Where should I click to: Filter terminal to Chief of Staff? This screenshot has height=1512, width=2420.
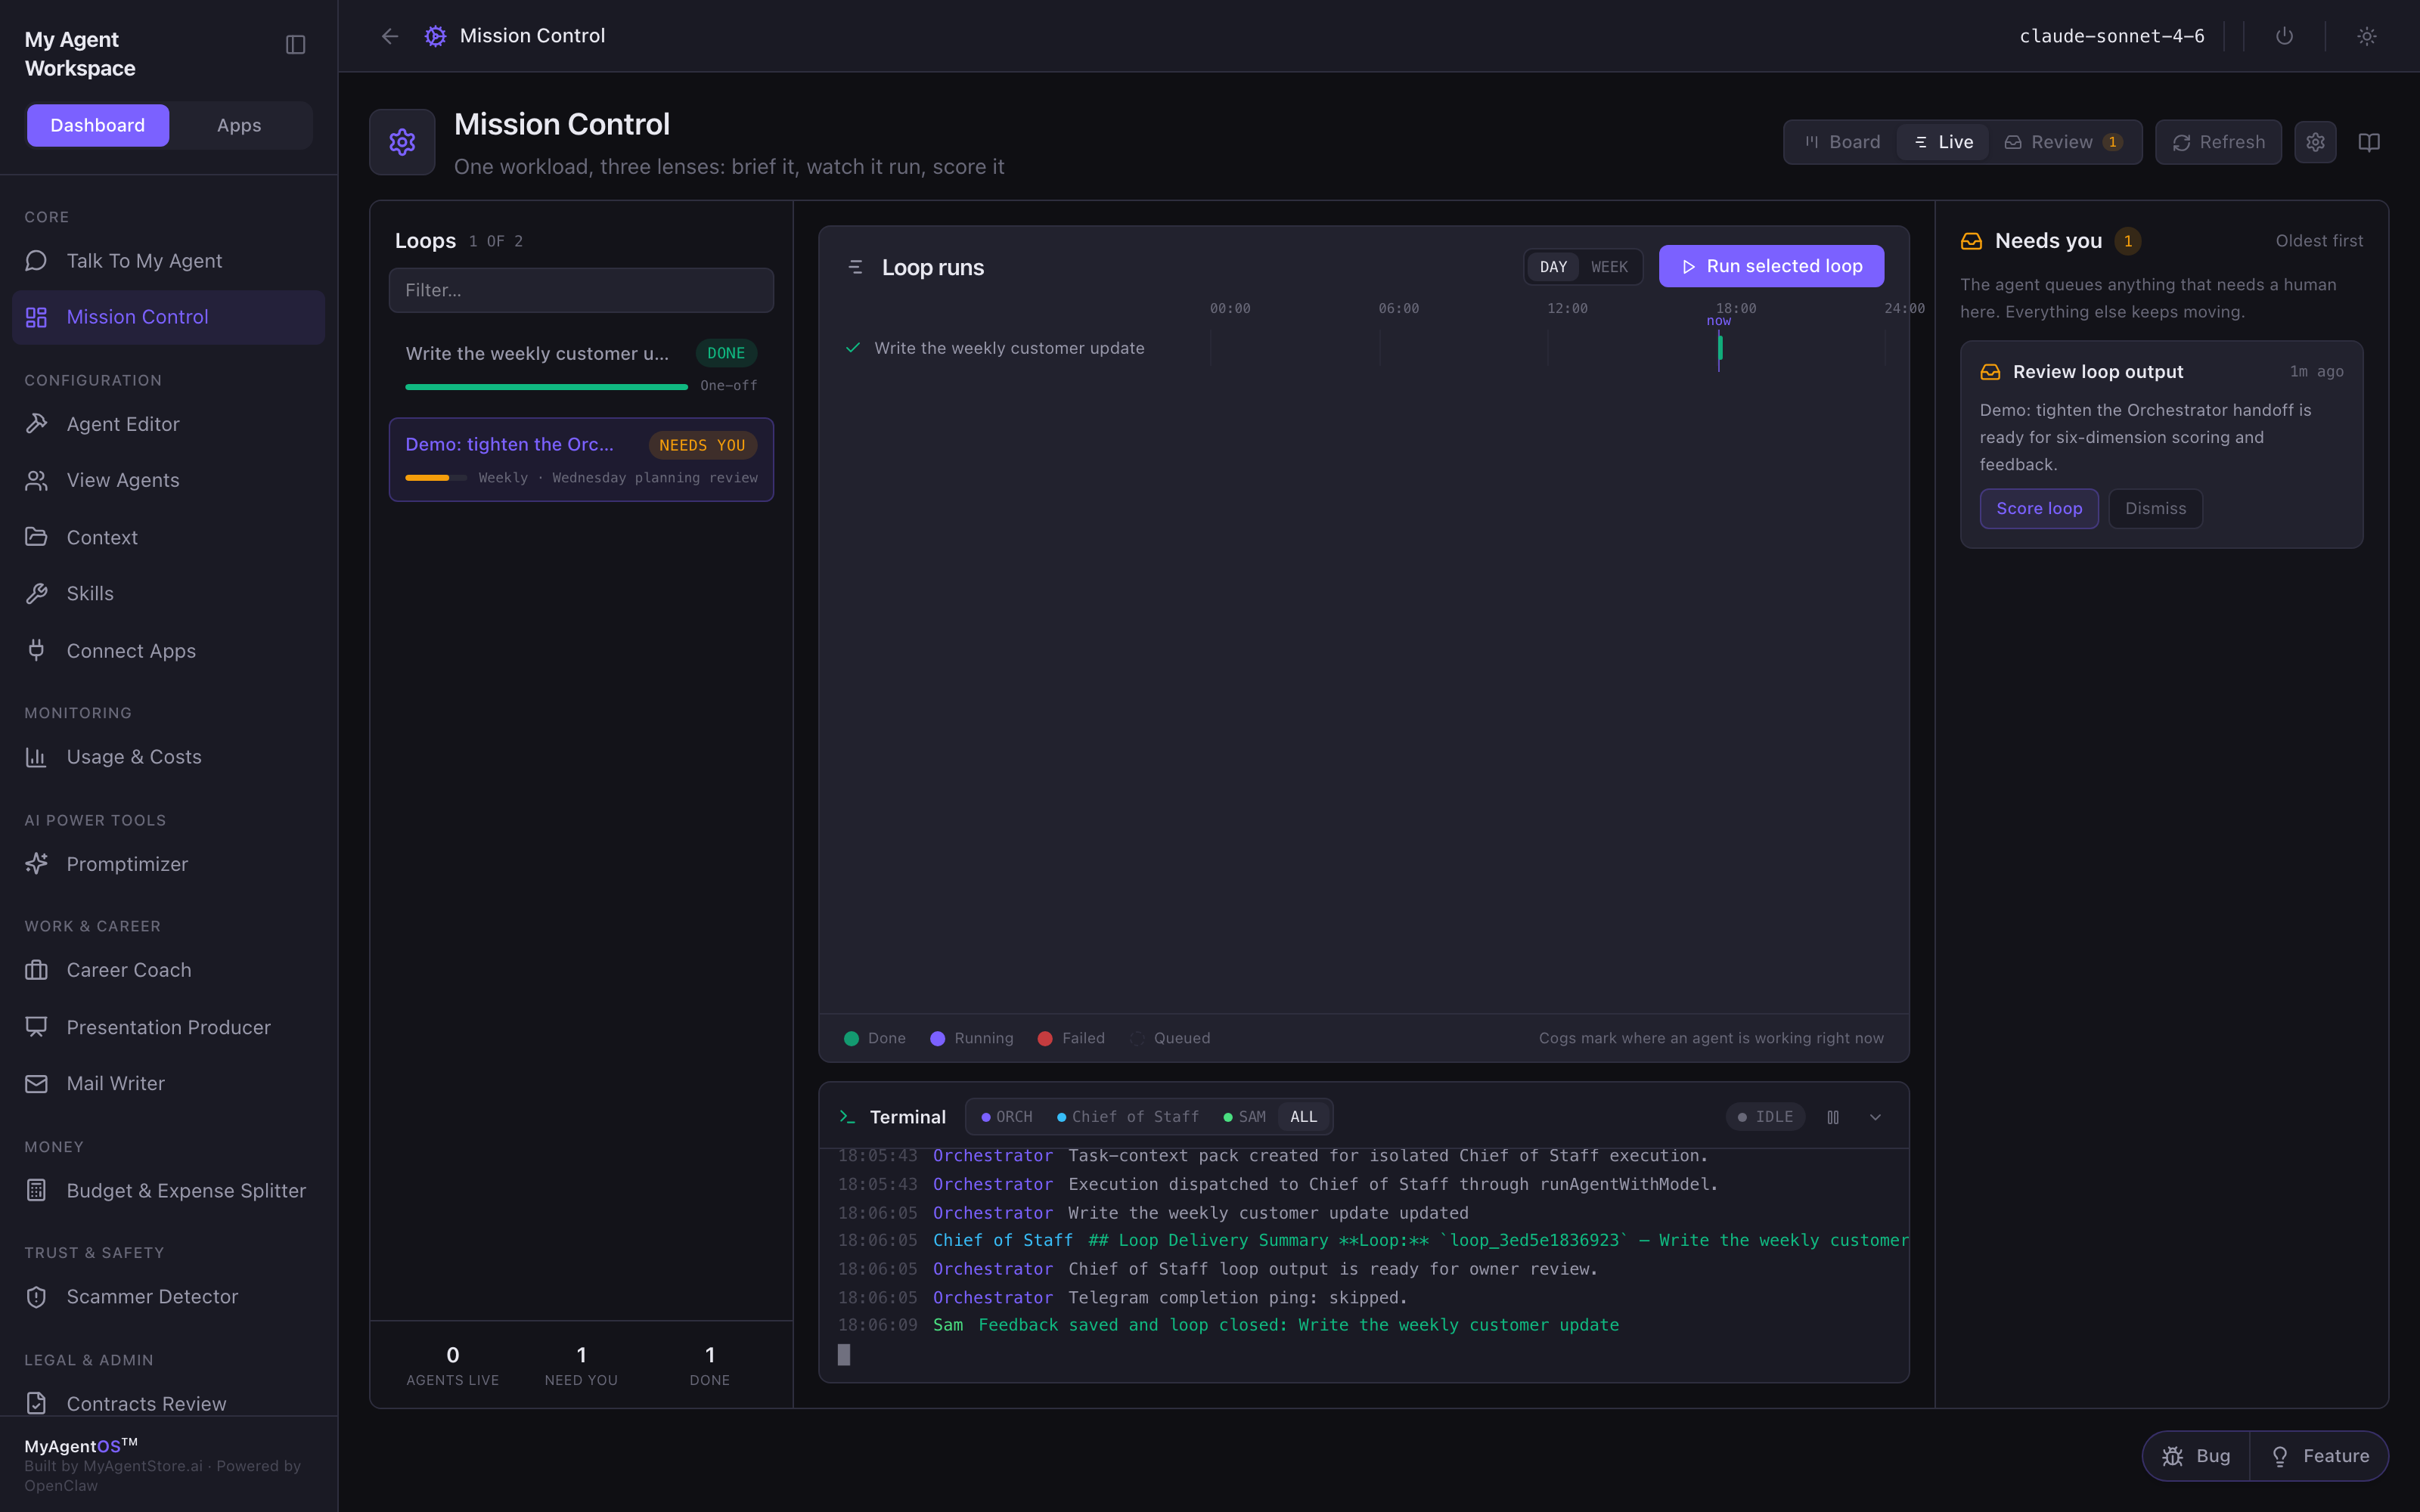pos(1127,1117)
